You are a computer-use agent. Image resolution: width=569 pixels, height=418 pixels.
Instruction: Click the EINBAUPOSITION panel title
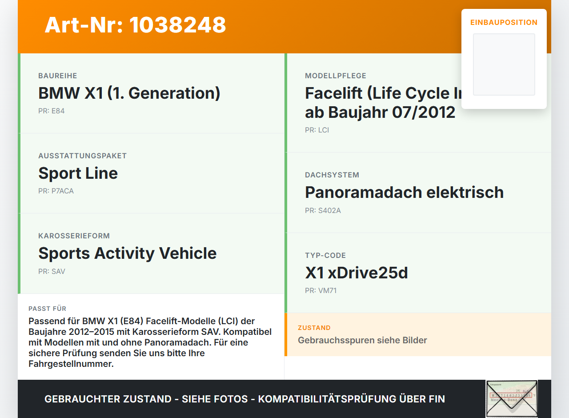[504, 22]
